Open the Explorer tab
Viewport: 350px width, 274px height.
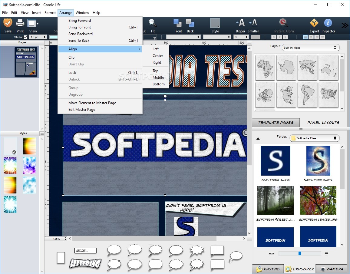[300, 269]
